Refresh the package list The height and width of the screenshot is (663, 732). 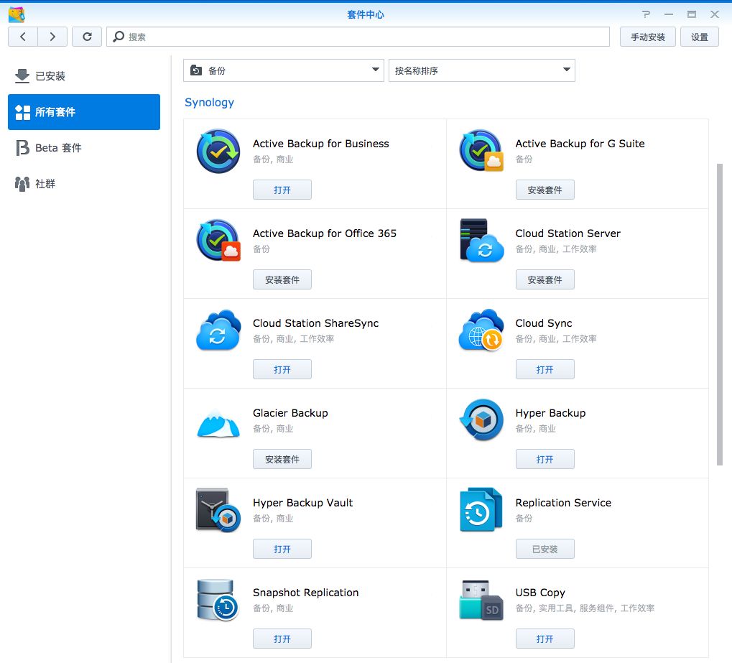[87, 37]
